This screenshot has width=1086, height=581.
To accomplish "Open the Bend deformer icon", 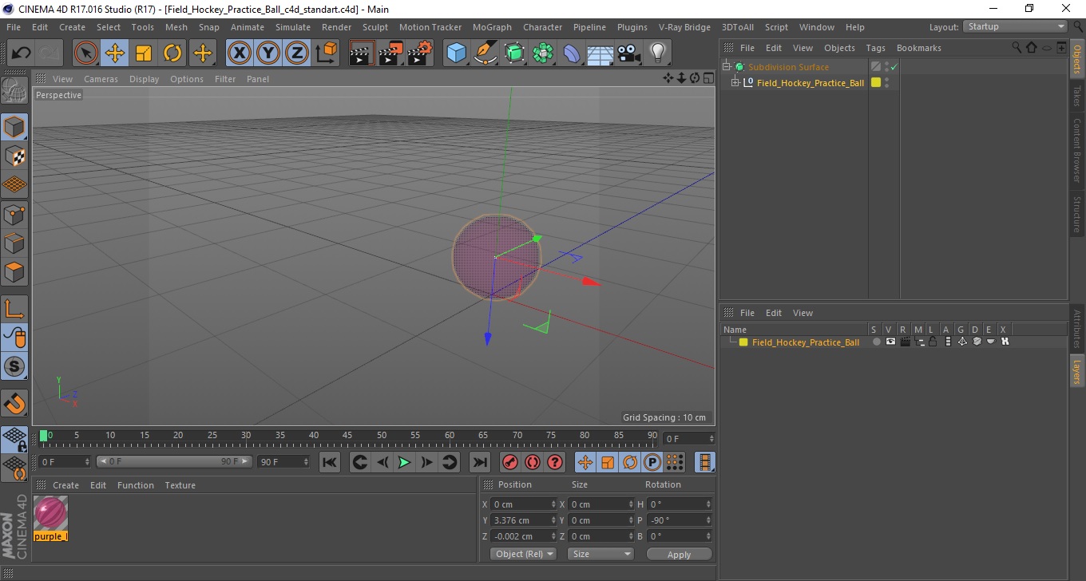I will click(x=572, y=53).
